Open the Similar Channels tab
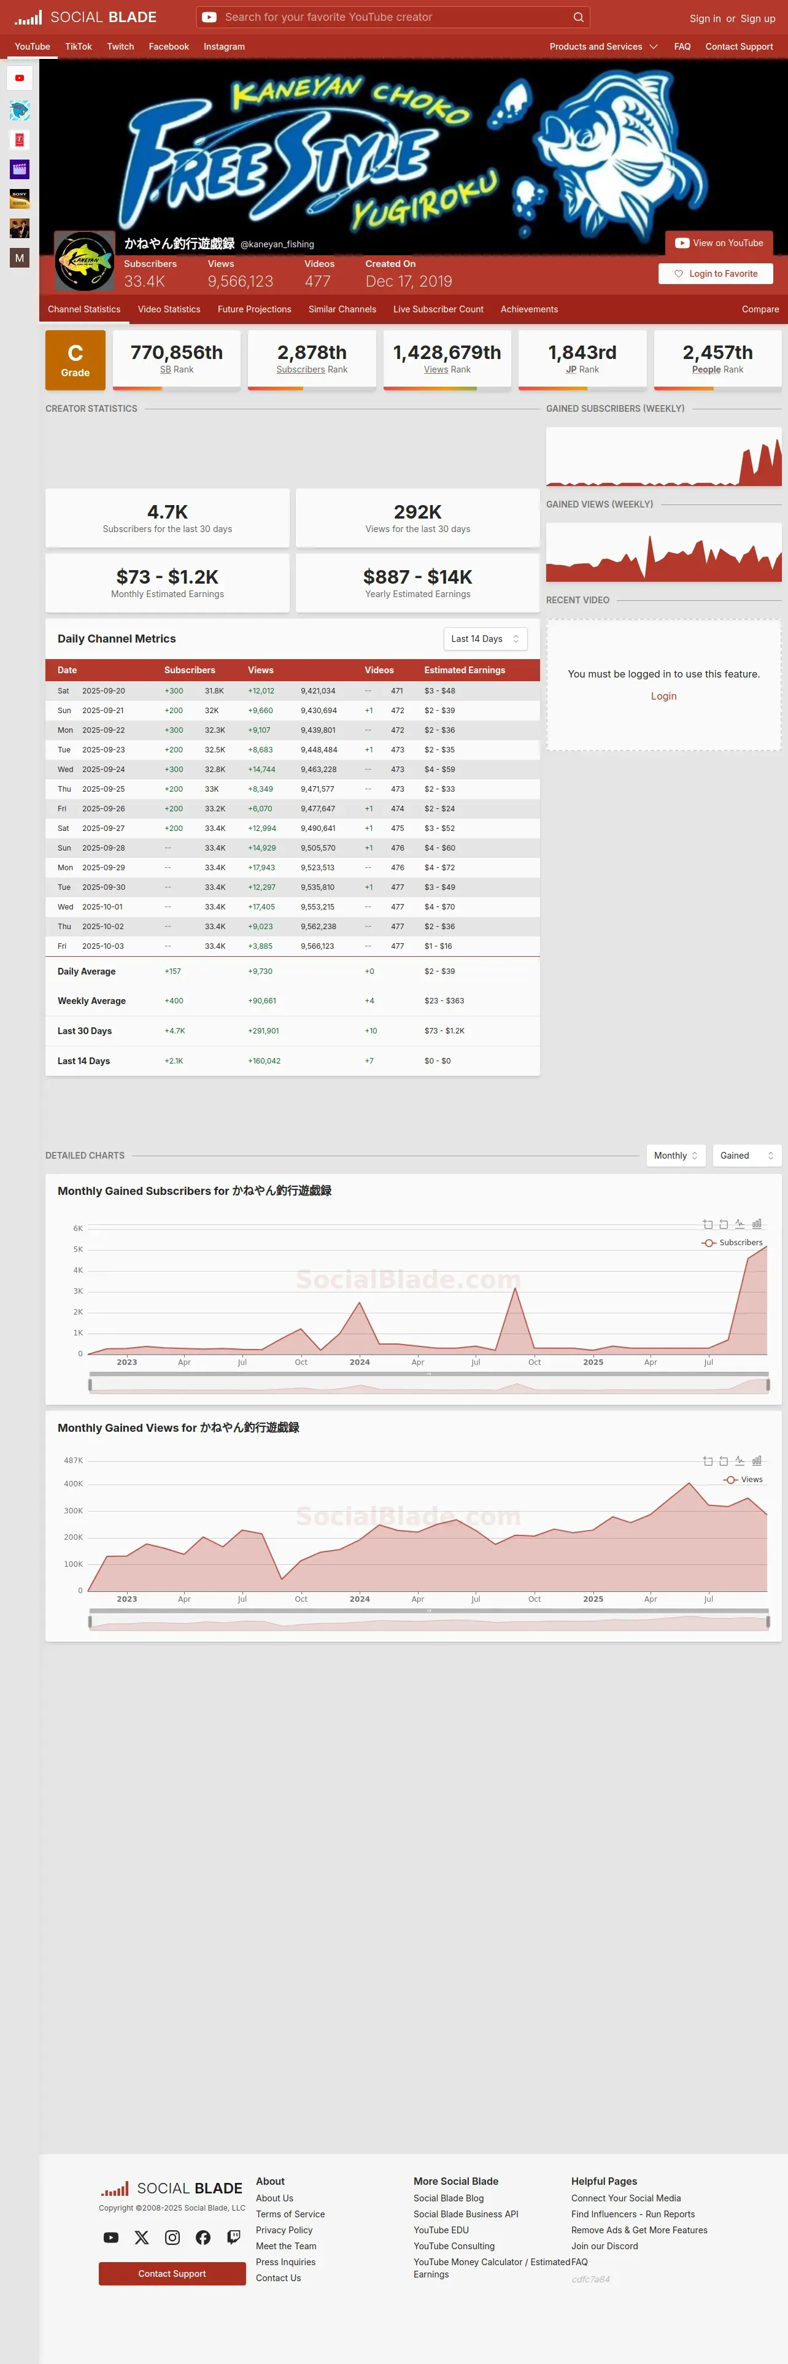The image size is (788, 2364). click(342, 309)
